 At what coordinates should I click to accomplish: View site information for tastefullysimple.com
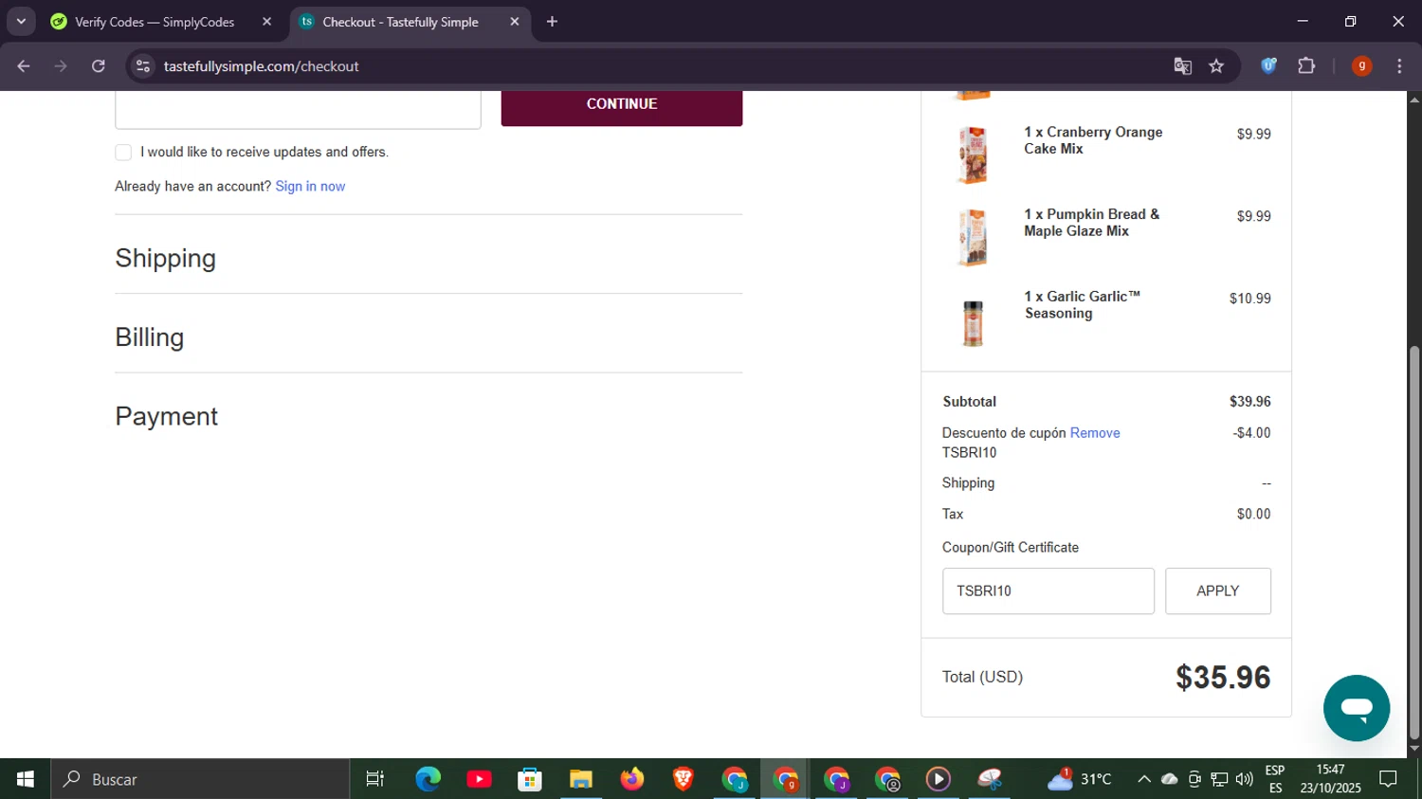[x=143, y=66]
